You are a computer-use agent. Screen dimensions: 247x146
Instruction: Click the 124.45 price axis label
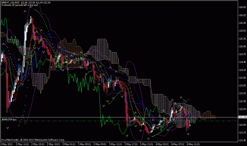[243, 62]
